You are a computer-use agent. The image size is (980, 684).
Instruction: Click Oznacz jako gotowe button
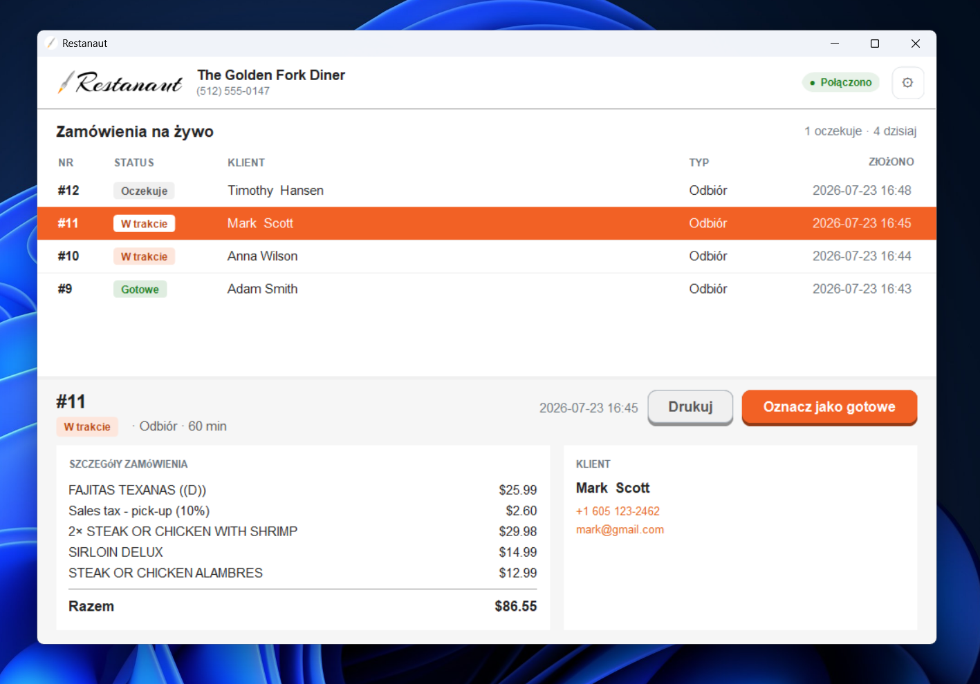point(829,407)
